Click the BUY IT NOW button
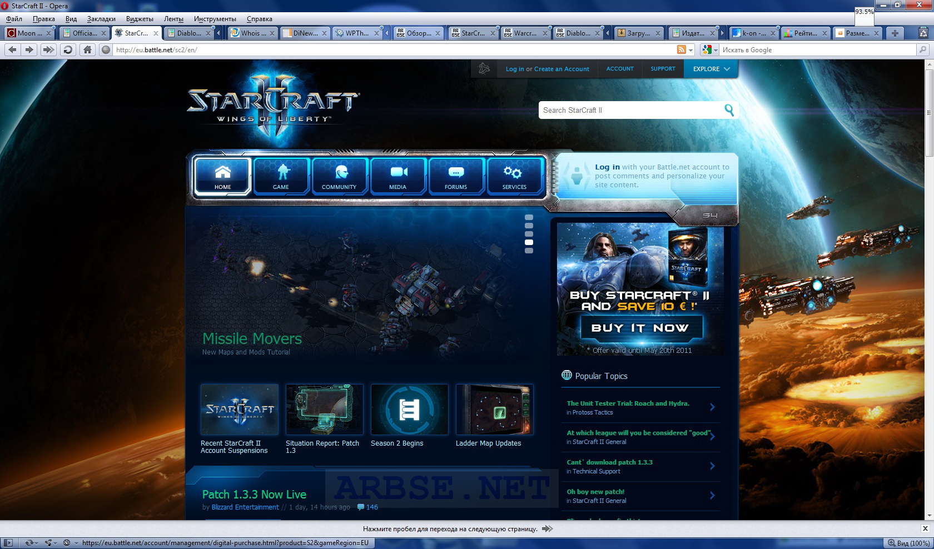The width and height of the screenshot is (934, 549). pyautogui.click(x=641, y=328)
